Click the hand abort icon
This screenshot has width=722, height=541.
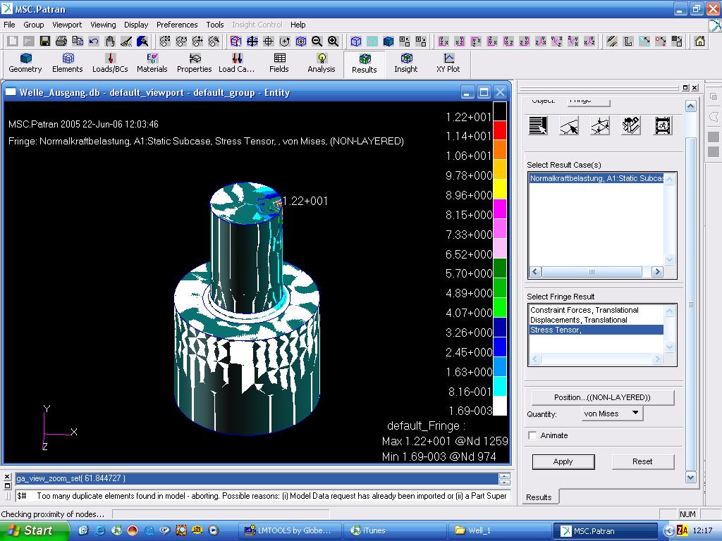pos(109,41)
